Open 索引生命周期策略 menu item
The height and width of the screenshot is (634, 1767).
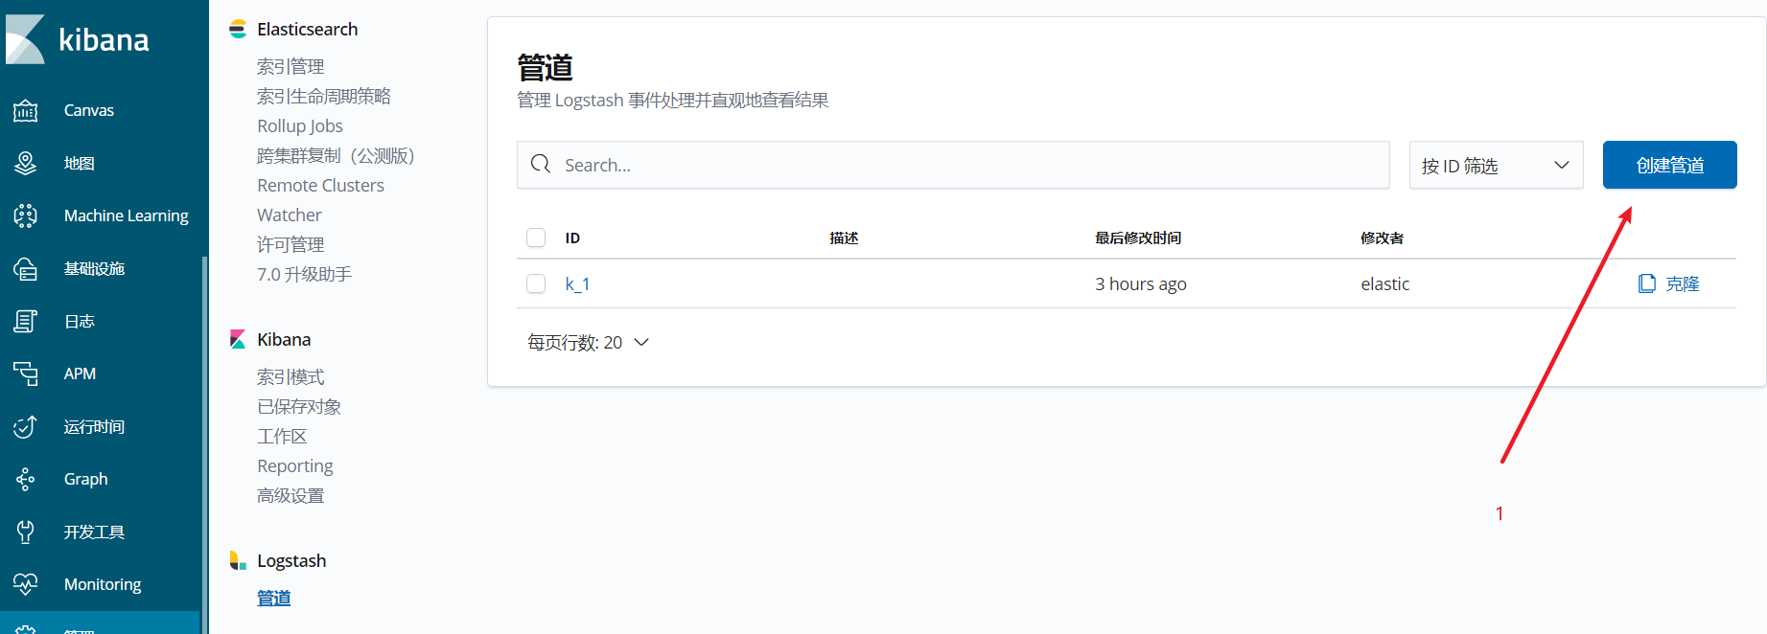tap(324, 97)
